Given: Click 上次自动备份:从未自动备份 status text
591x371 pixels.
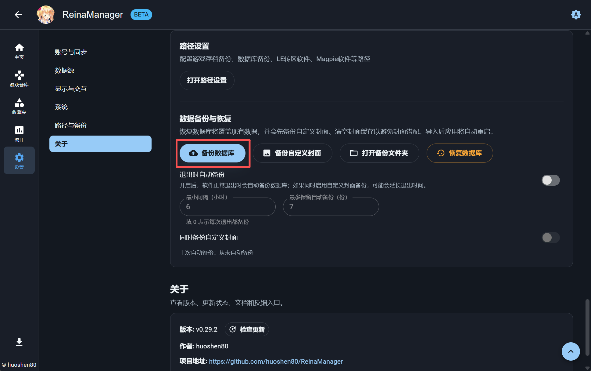Looking at the screenshot, I should [x=216, y=253].
